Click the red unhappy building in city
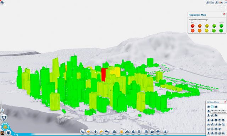 104,74
